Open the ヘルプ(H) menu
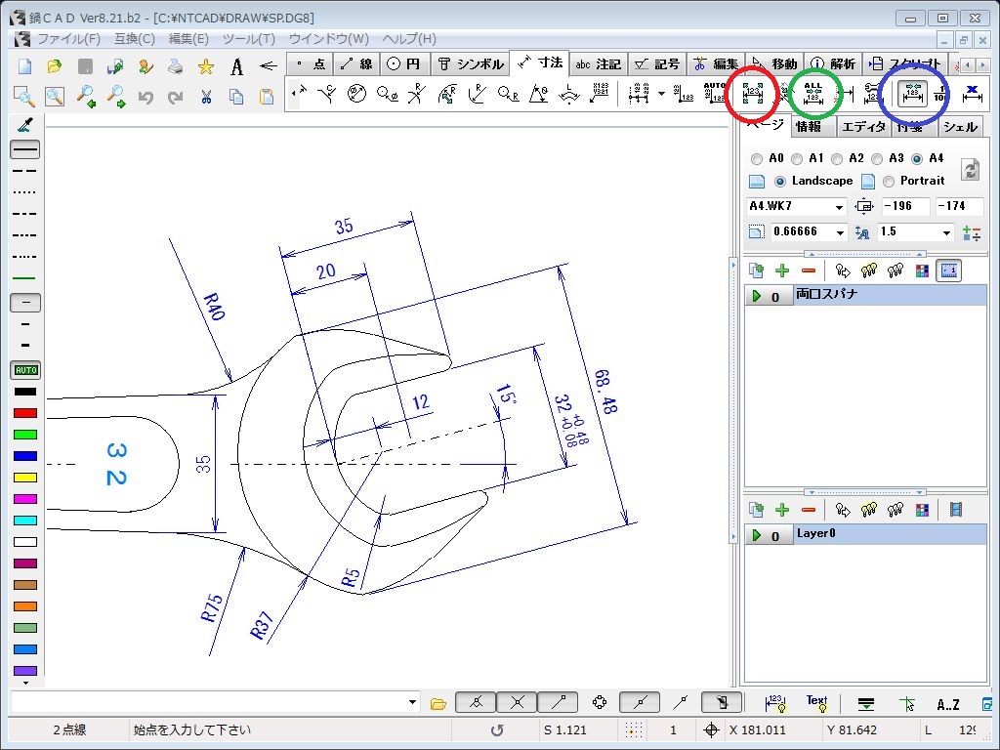 point(409,39)
